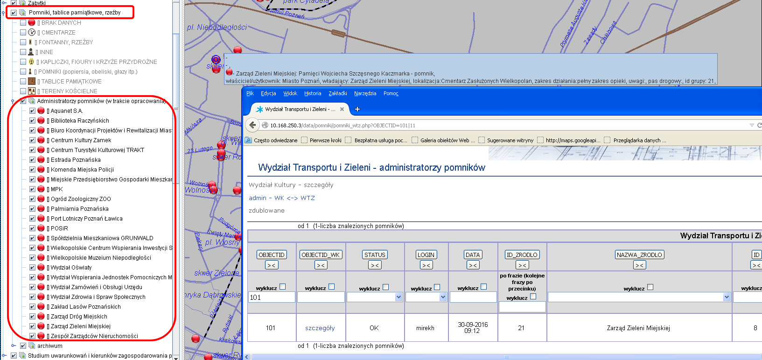Click the browser back arrow button
The image size is (762, 360).
click(x=252, y=125)
